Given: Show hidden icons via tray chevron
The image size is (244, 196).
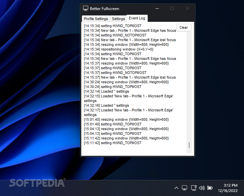Looking at the screenshot, I should tap(176, 188).
